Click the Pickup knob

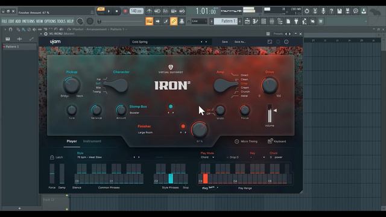pyautogui.click(x=72, y=85)
